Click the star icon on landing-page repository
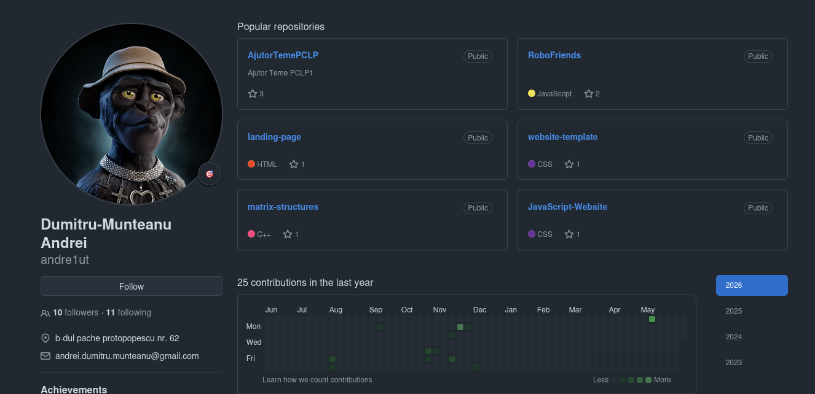 pyautogui.click(x=294, y=164)
